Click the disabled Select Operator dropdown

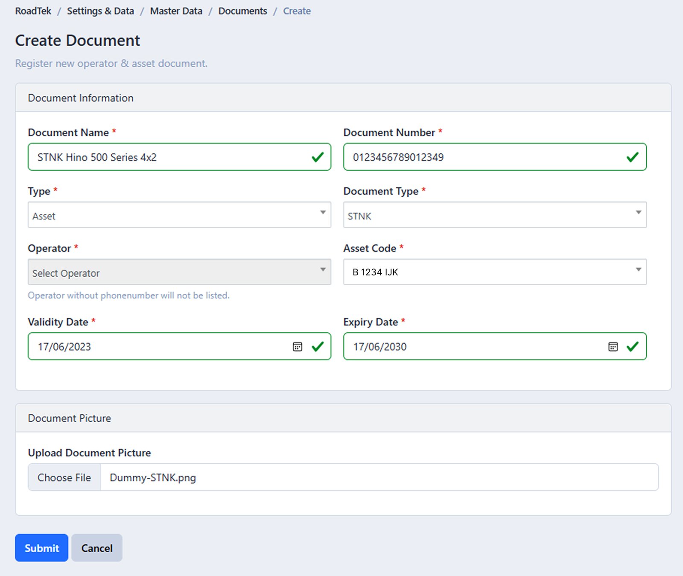click(179, 272)
